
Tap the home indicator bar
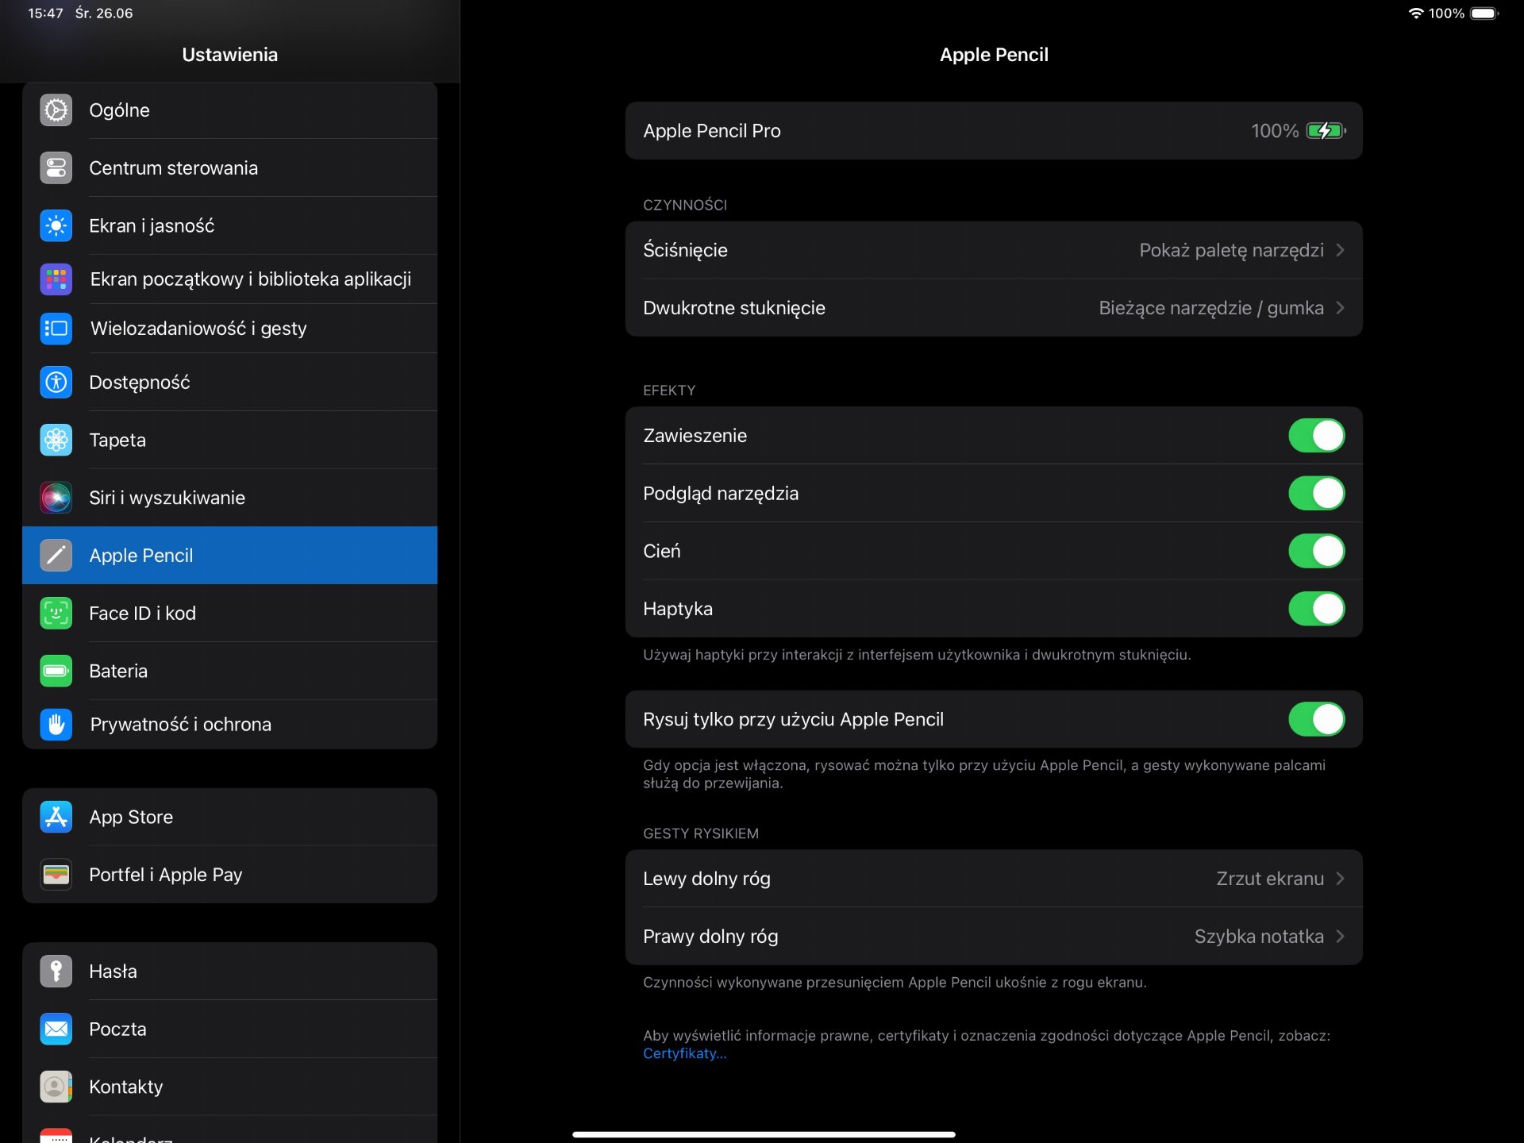764,1134
